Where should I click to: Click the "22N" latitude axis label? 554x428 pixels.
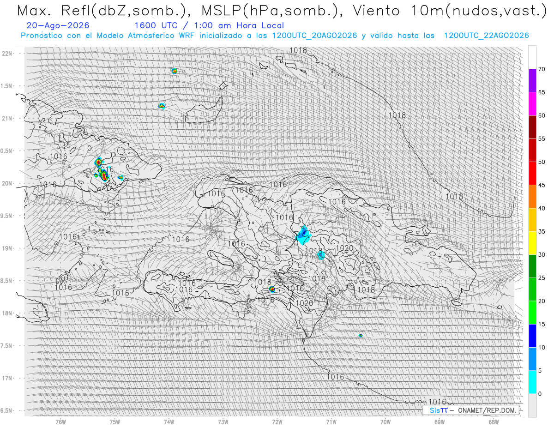pos(7,53)
